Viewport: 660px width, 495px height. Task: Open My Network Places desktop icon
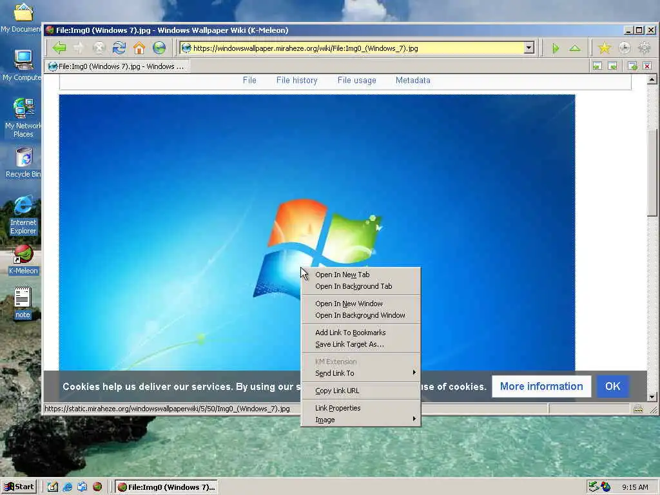23,118
